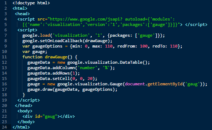Click 'Gauge' constructor on line 16
The width and height of the screenshot is (212, 130).
116,84
